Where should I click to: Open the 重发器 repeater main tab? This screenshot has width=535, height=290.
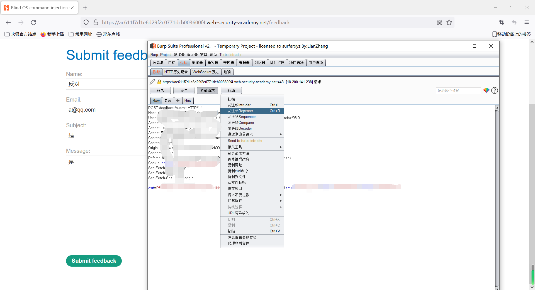(213, 63)
